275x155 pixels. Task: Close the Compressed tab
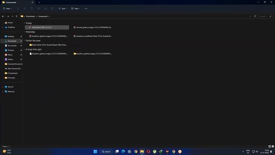click(32, 2)
